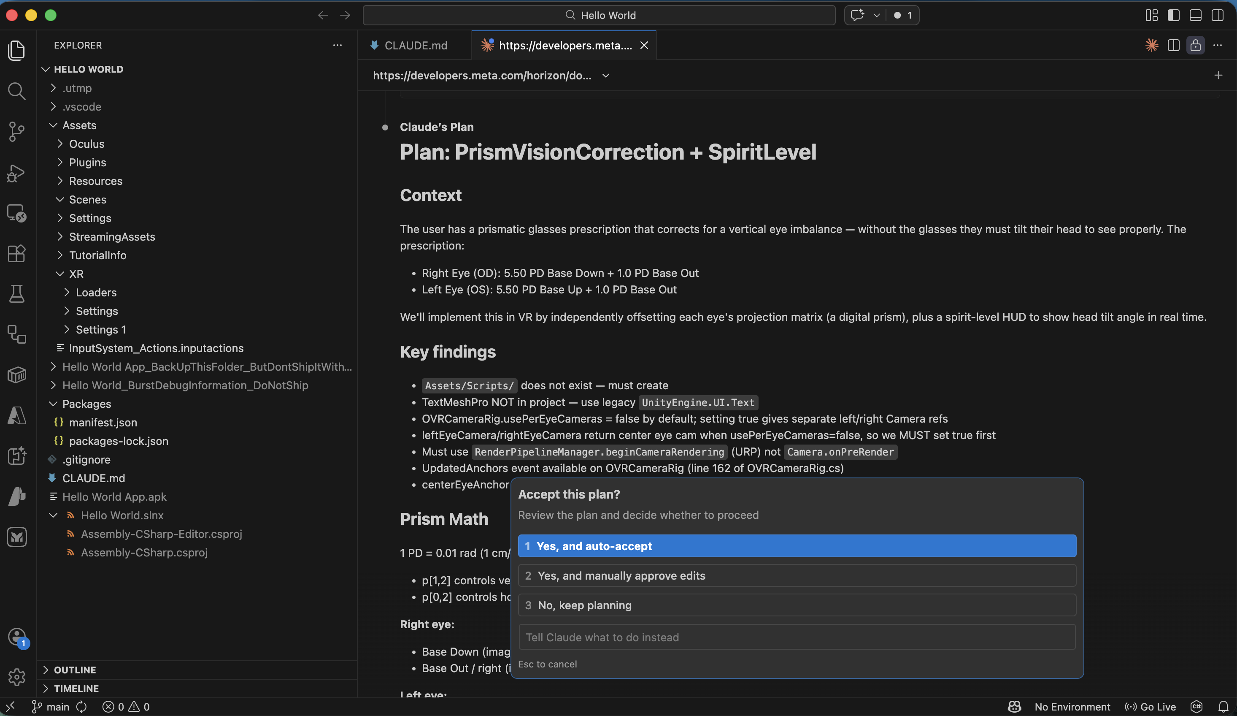The height and width of the screenshot is (716, 1237).
Task: Open the URL dropdown chevron in the browser bar
Action: tap(605, 76)
